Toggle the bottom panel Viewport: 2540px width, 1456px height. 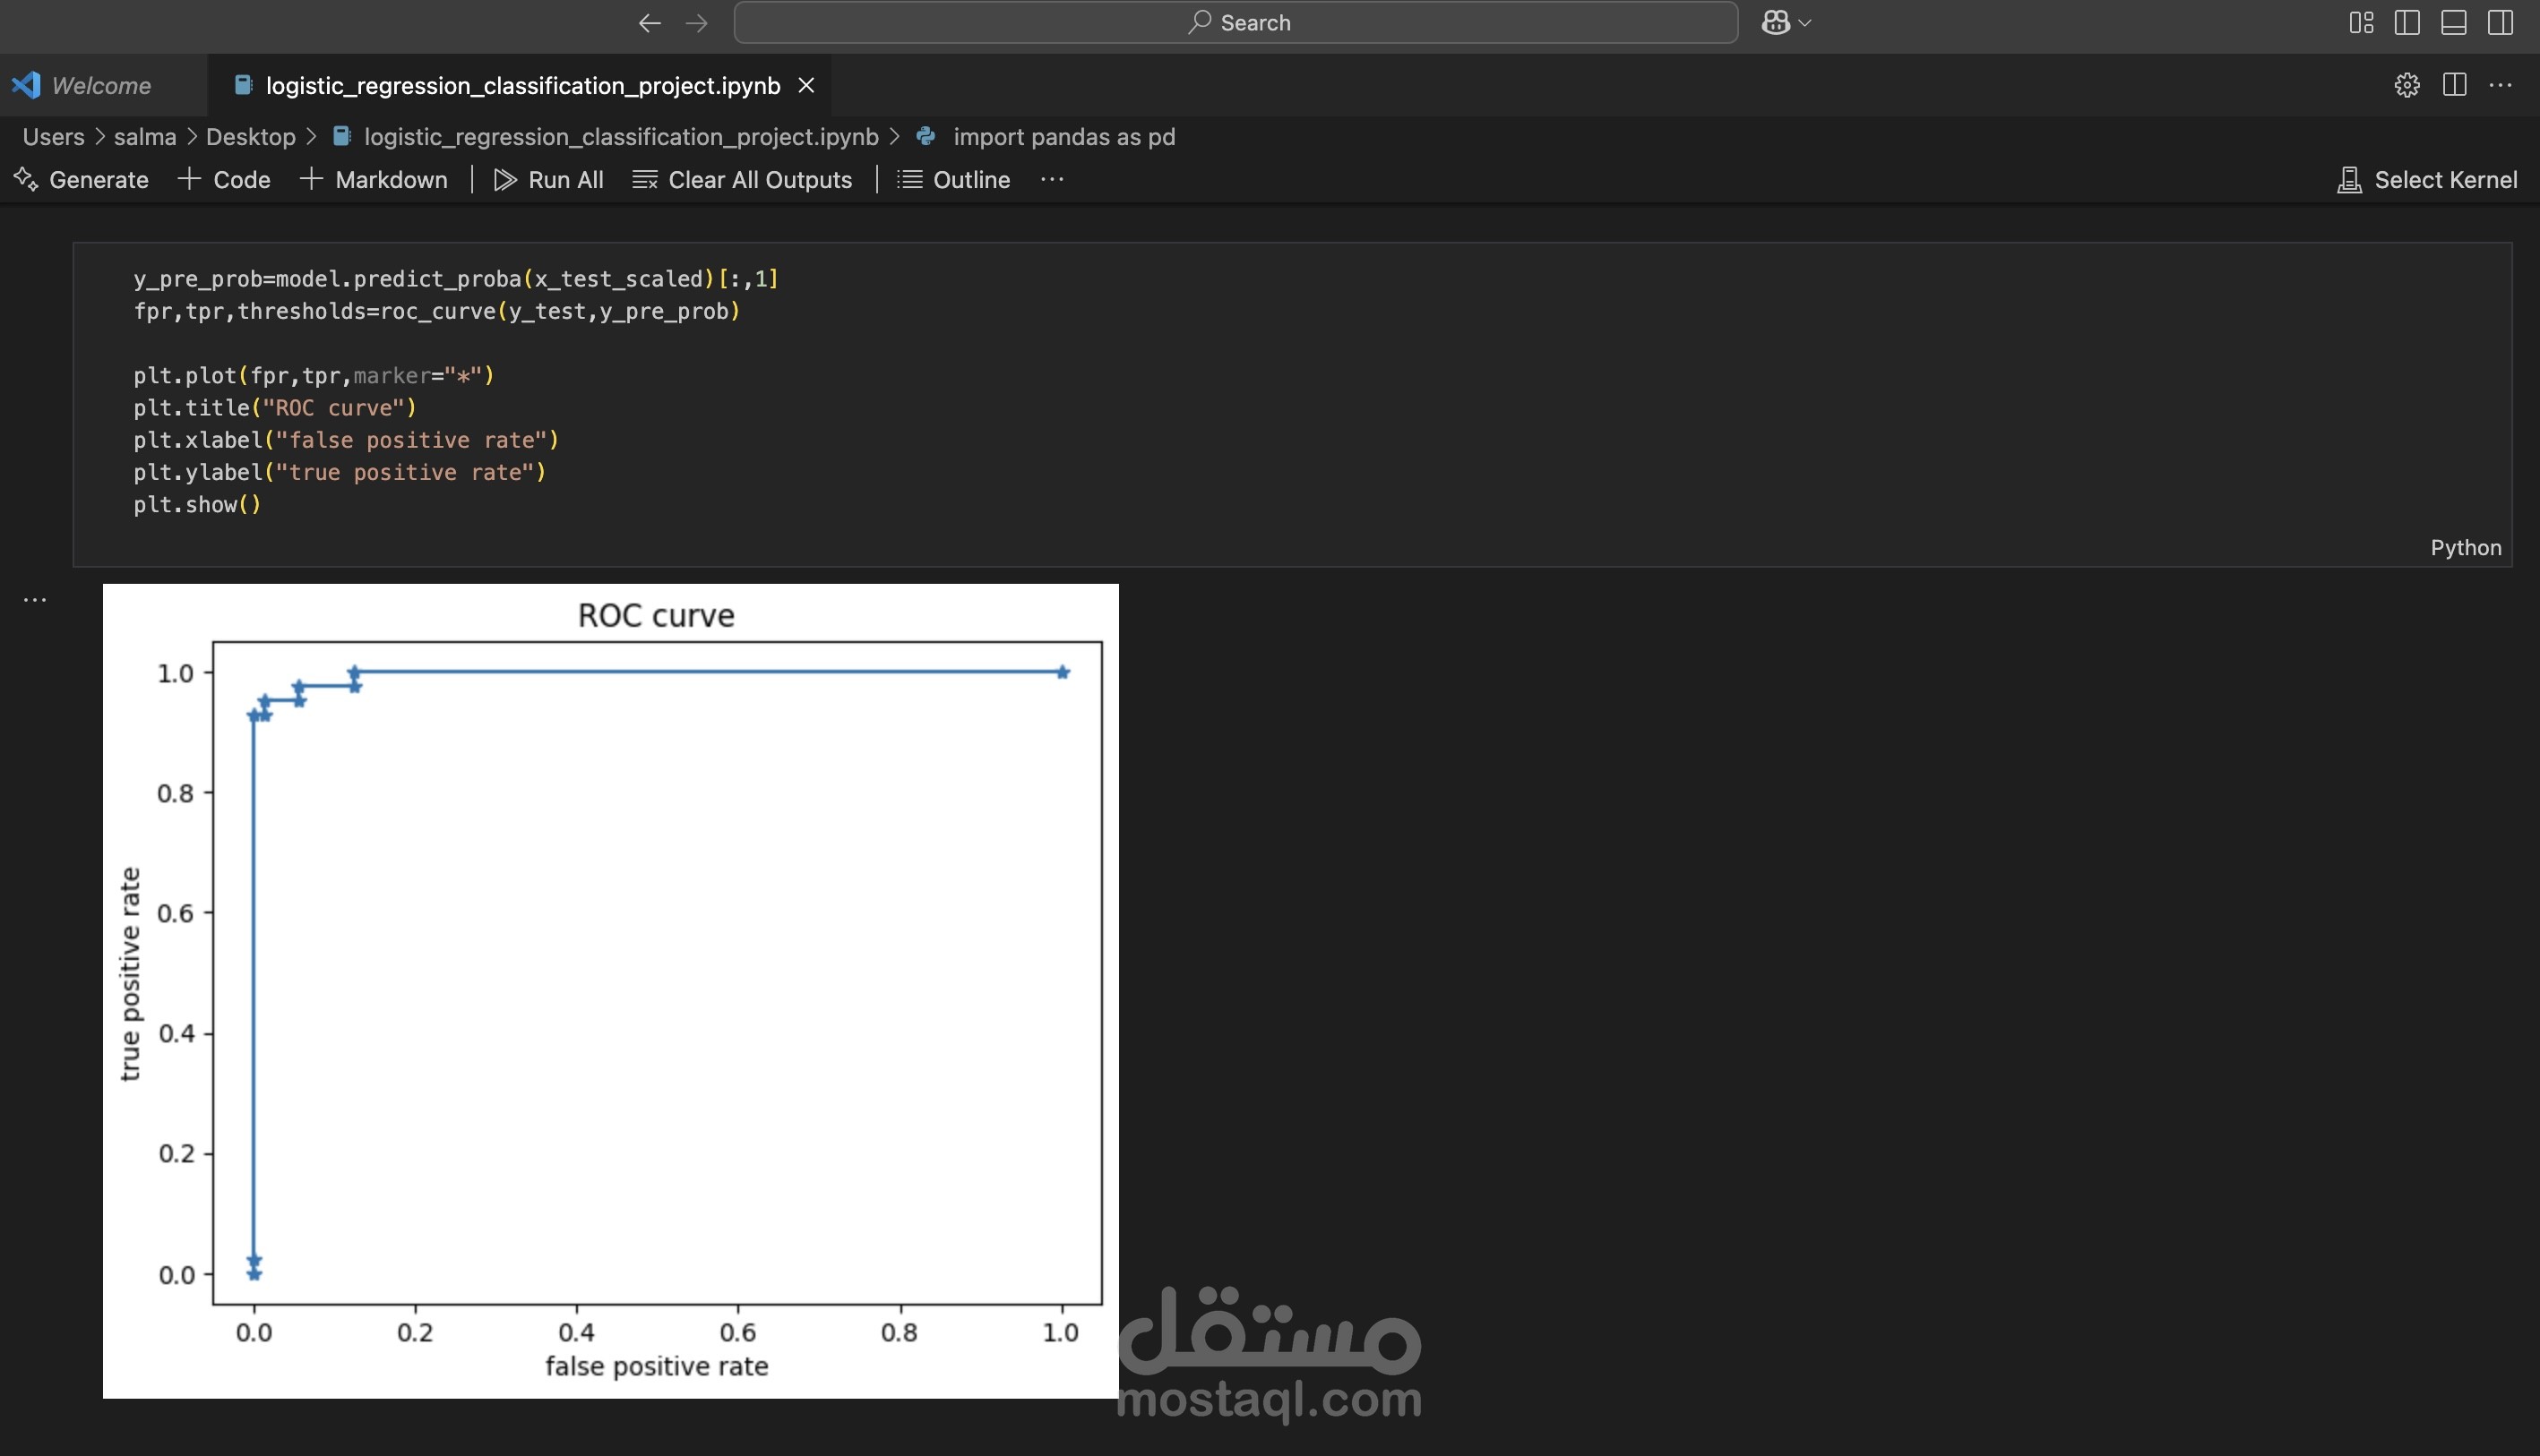(x=2453, y=22)
